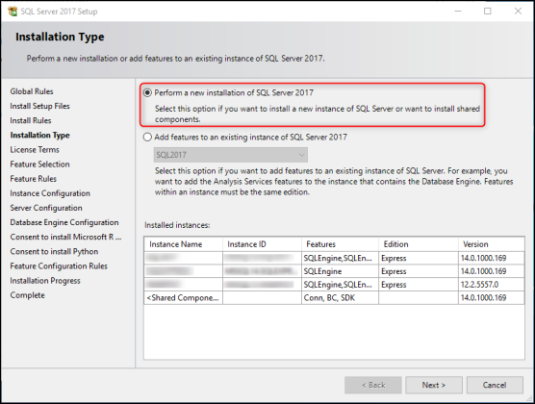535x404 pixels.
Task: Click Instance ID column header
Action: (x=262, y=244)
